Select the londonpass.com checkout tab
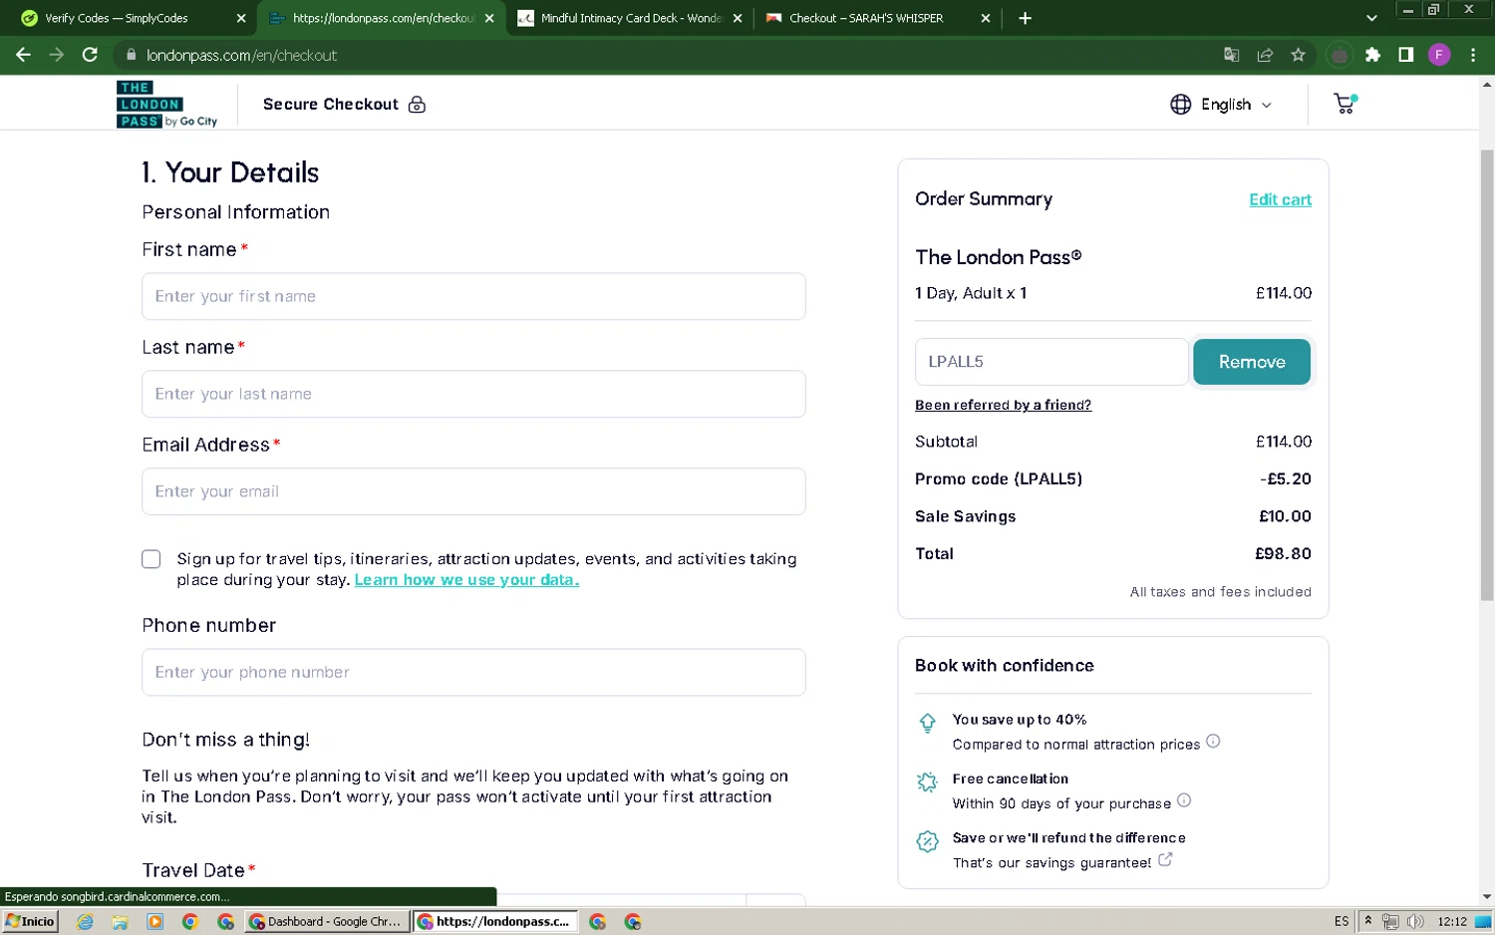Viewport: 1495px width, 935px height. pos(382,18)
